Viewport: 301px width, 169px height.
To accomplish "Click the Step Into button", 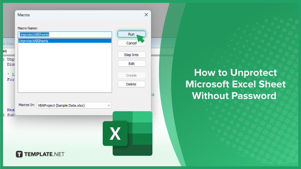I will [131, 55].
